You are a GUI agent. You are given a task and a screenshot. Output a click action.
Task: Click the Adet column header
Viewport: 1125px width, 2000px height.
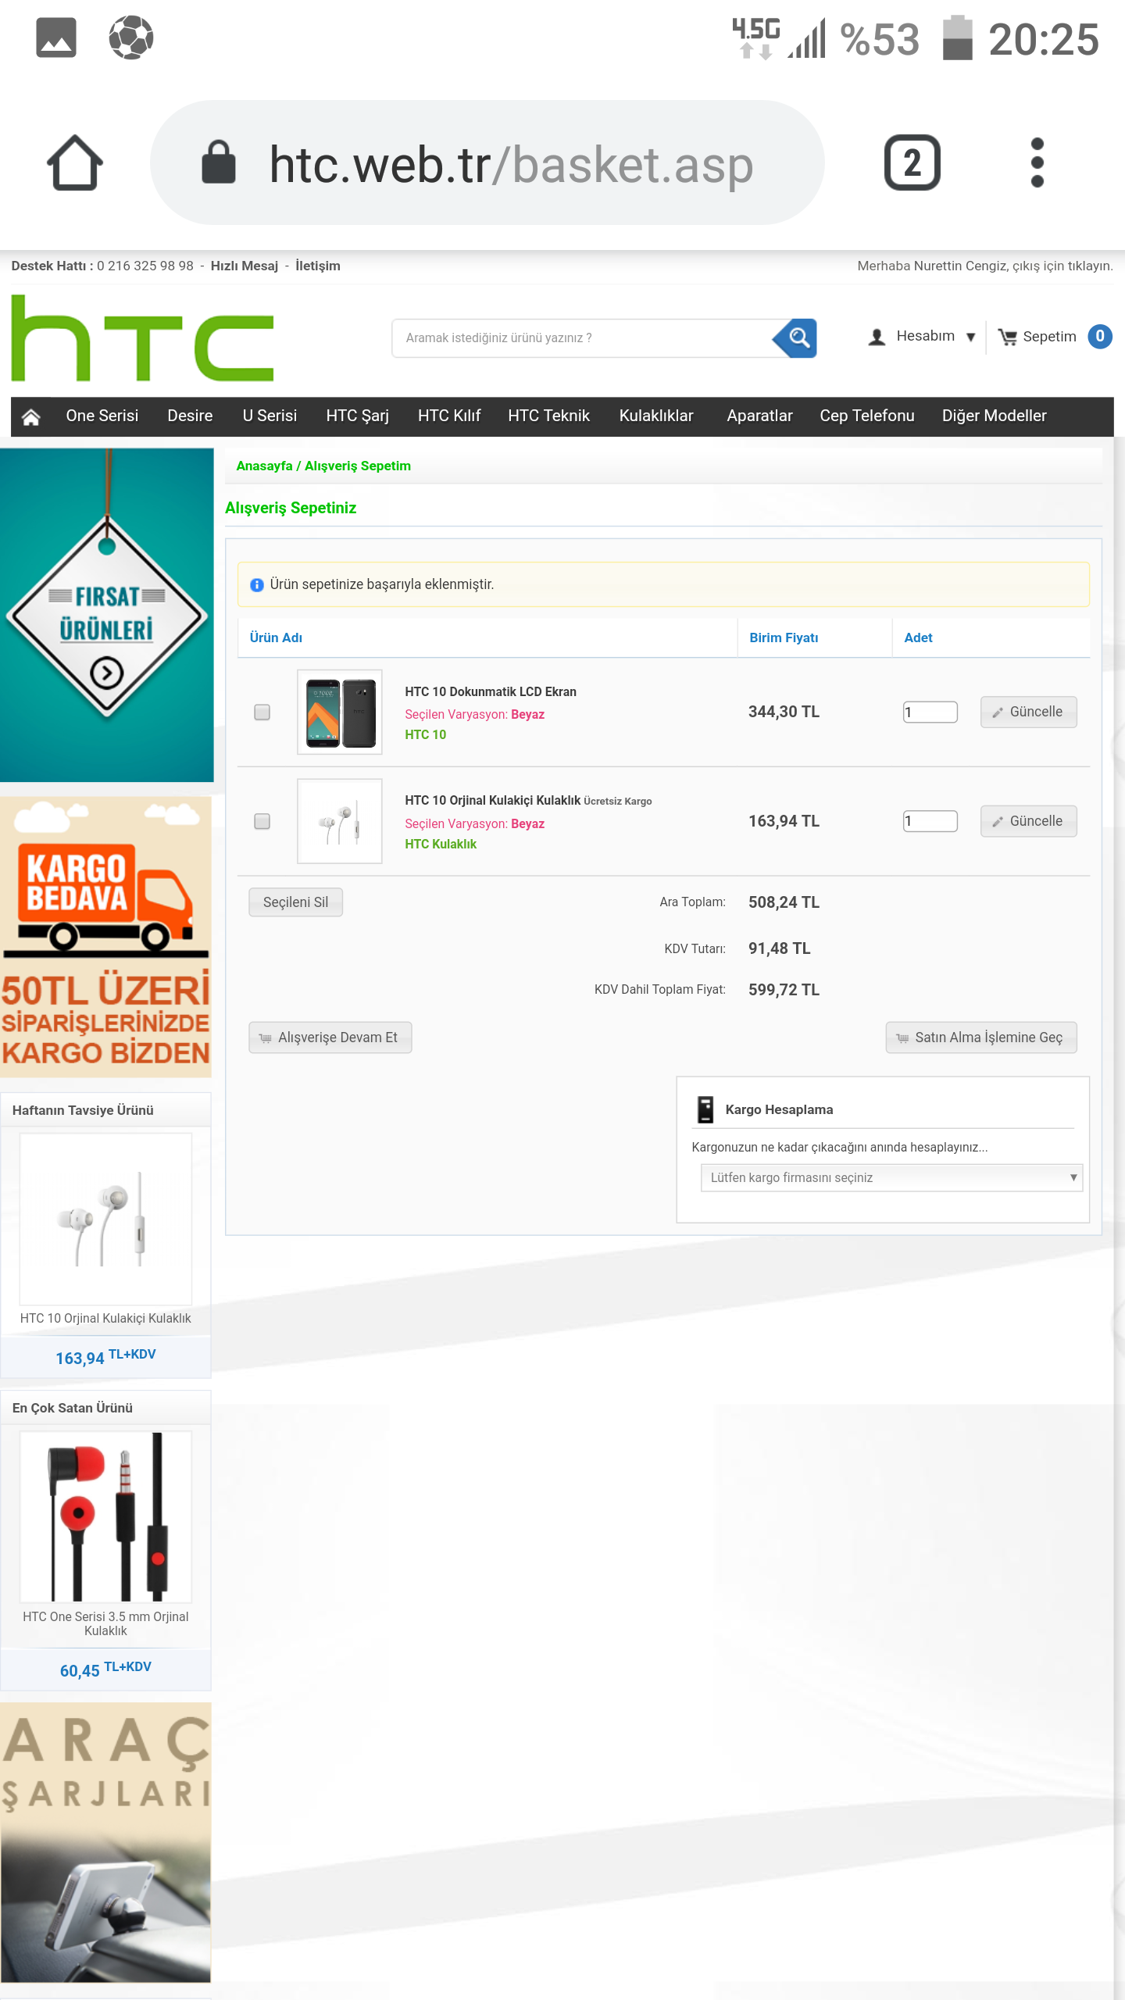click(918, 637)
